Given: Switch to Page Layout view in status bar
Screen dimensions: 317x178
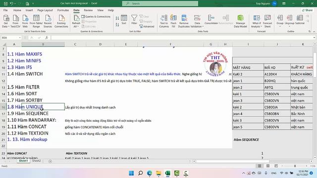Looking at the screenshot, I should point(268,166).
